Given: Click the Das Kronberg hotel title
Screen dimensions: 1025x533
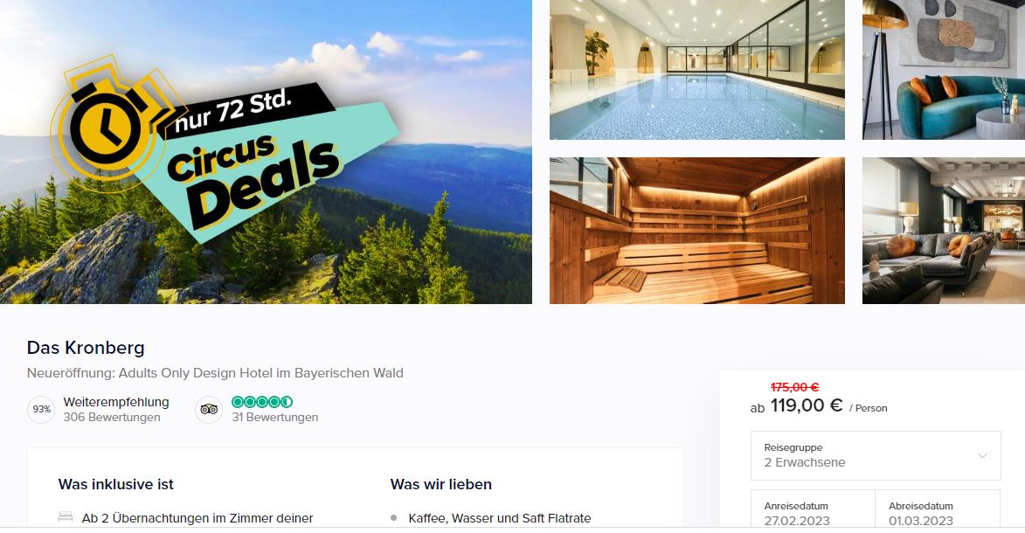Looking at the screenshot, I should 86,347.
